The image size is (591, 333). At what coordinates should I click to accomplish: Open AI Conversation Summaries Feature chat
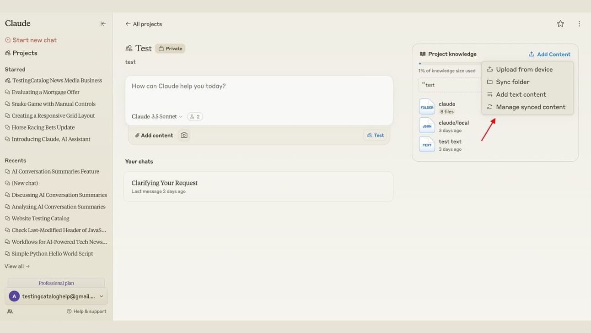click(55, 172)
